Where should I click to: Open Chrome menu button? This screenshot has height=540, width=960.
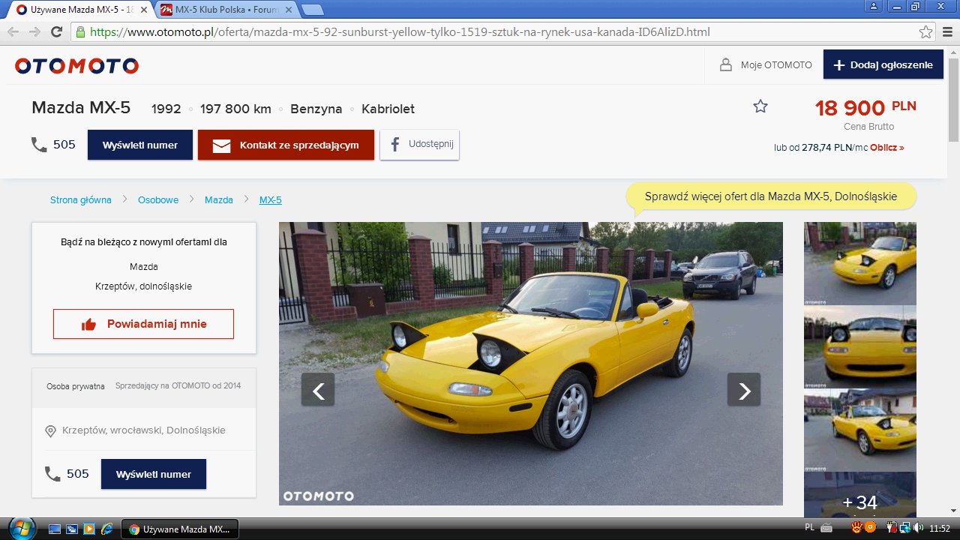[x=948, y=32]
